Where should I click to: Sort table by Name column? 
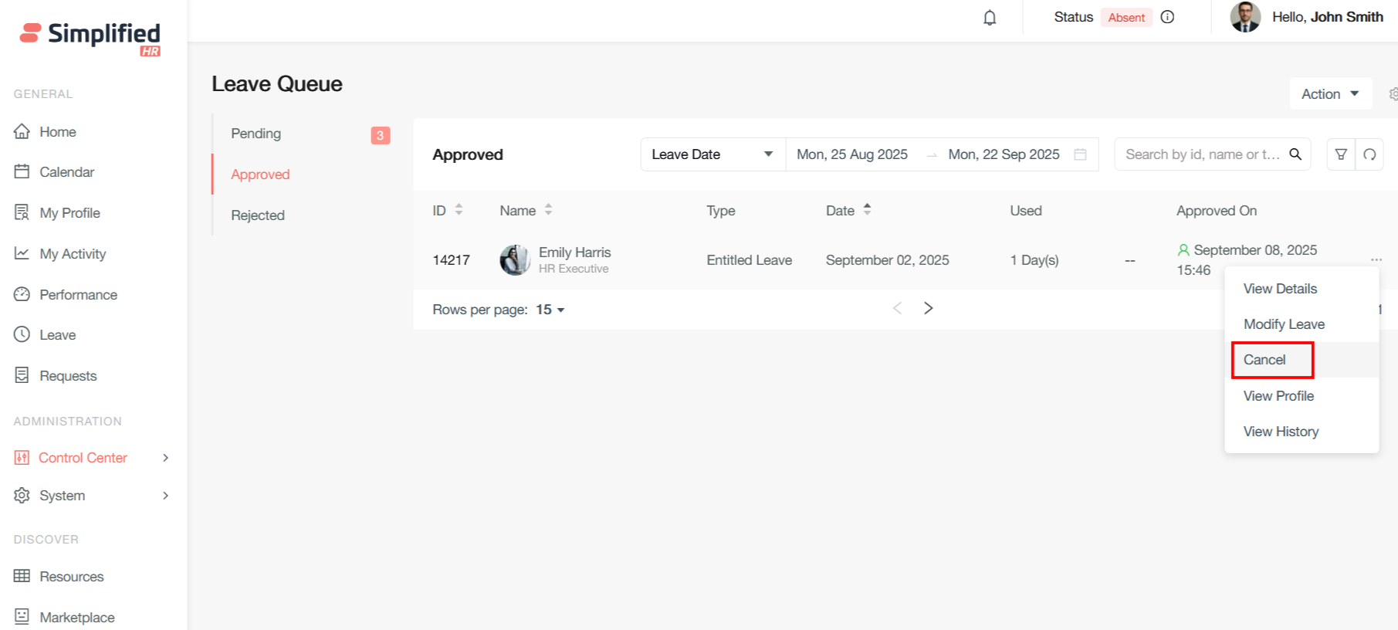point(548,210)
